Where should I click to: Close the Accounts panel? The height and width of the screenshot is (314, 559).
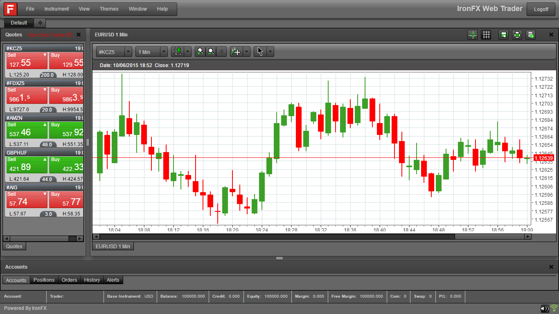pyautogui.click(x=551, y=267)
